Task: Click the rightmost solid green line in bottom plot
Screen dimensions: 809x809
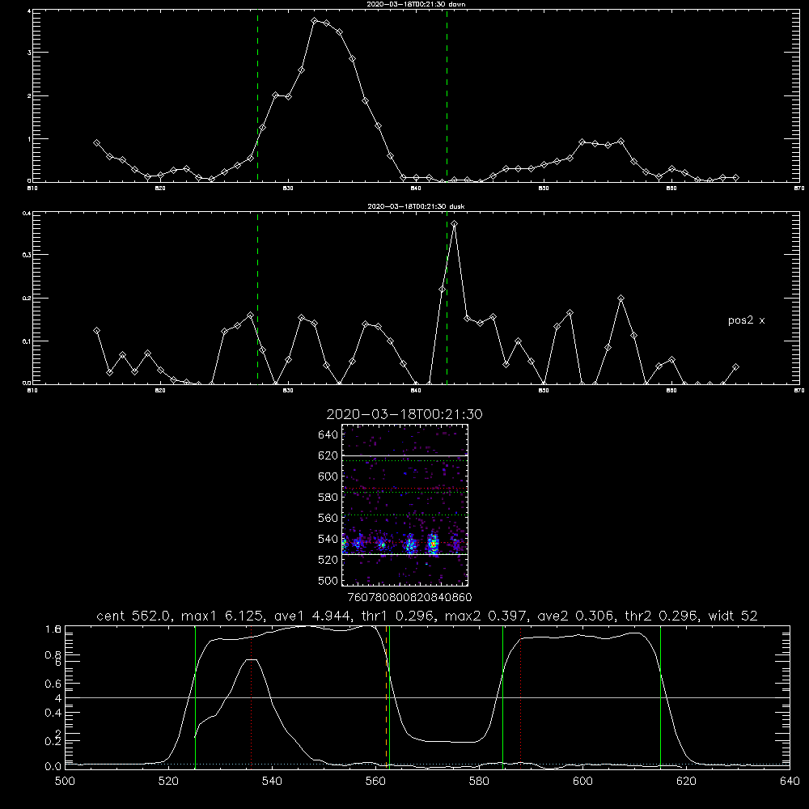Action: click(x=660, y=697)
